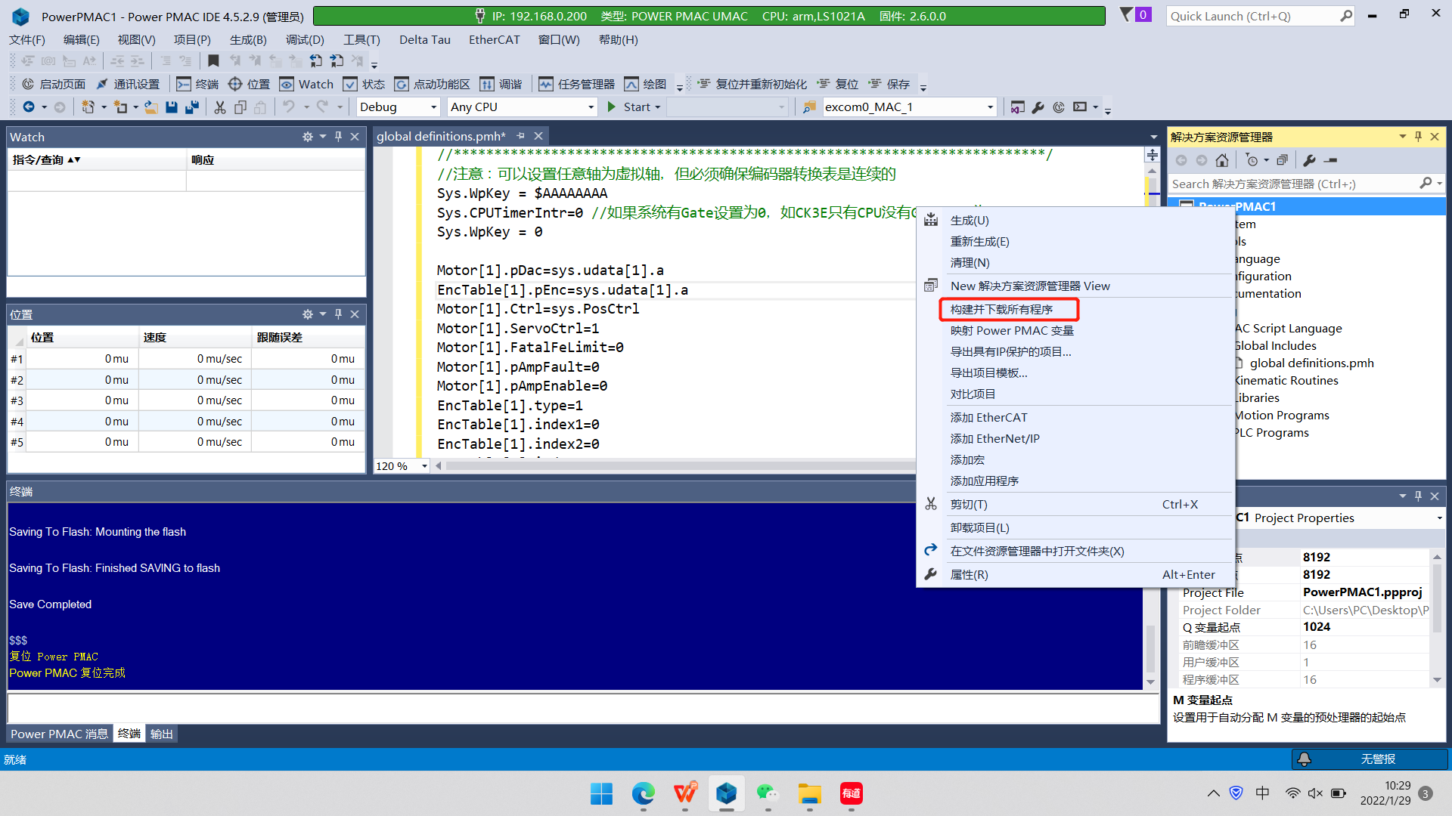This screenshot has width=1452, height=816.
Task: Click the Save All disk icon
Action: 192,107
